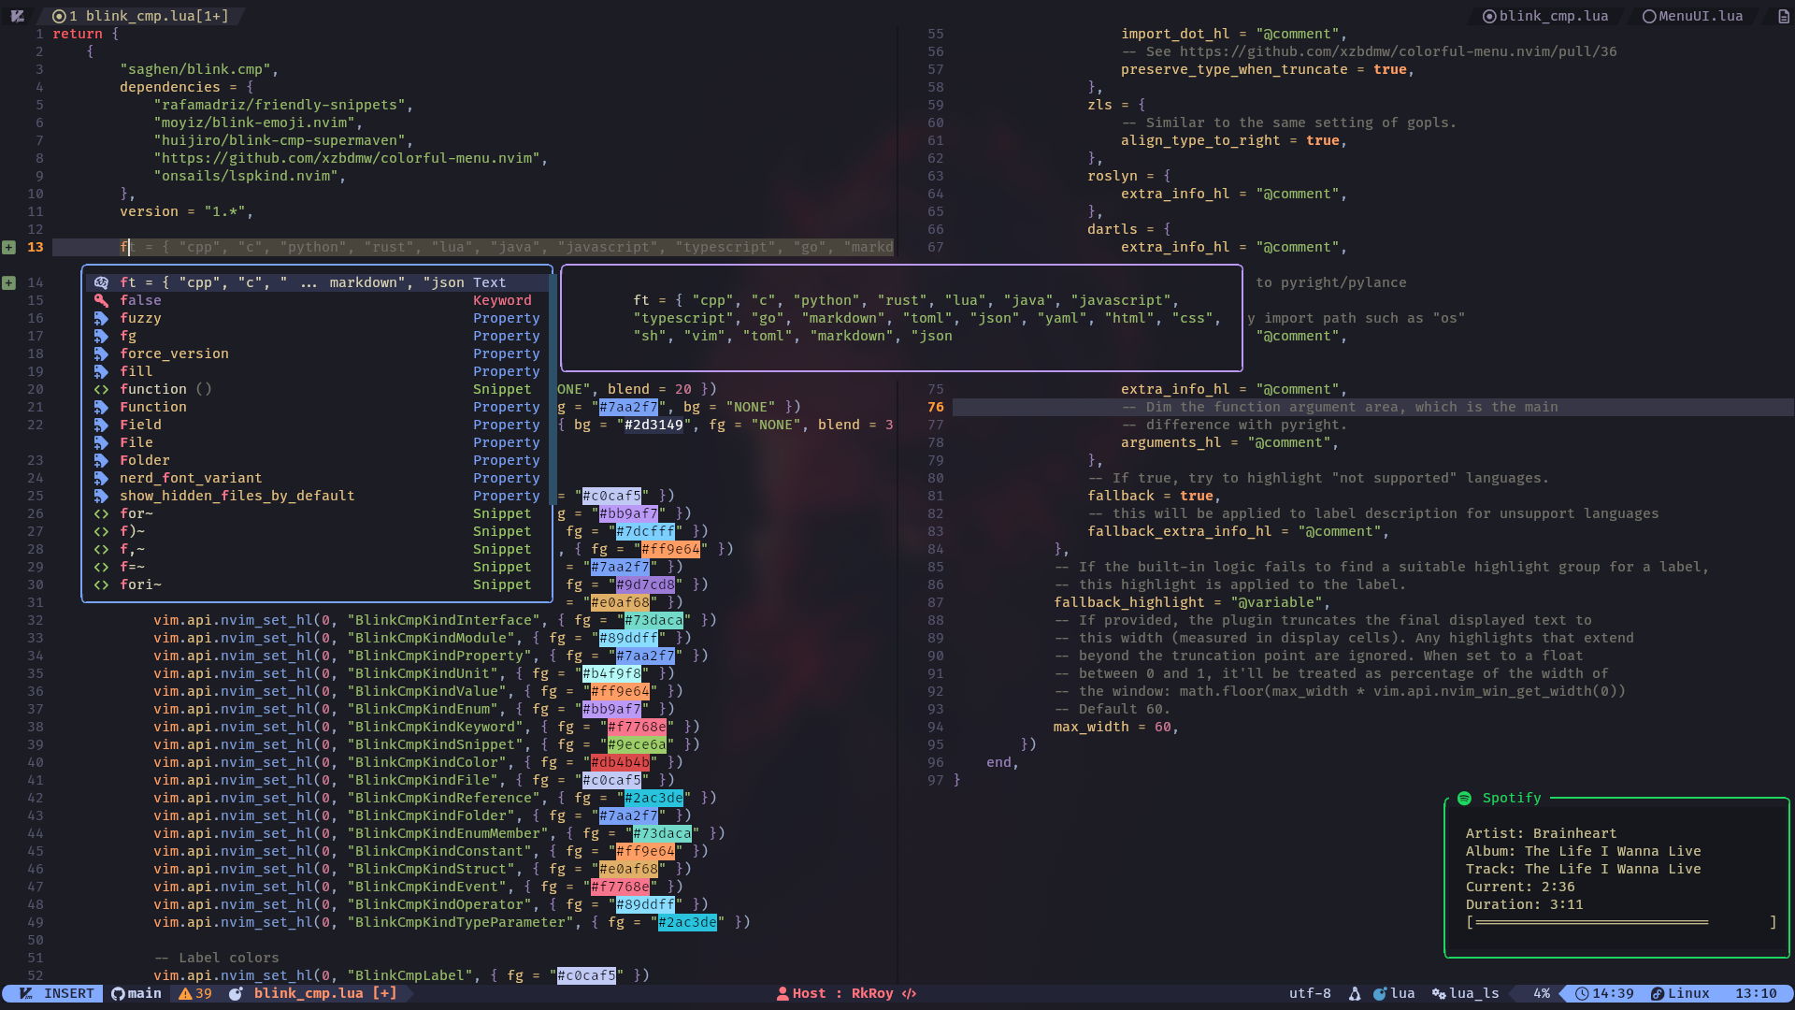Click the #2ac3de color swatch on BlinkCmpKindReference
This screenshot has width=1795, height=1010.
[x=654, y=798]
